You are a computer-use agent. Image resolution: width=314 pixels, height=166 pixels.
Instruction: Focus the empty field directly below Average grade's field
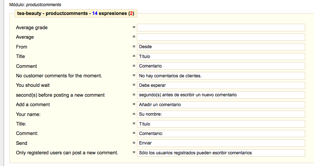(221, 37)
